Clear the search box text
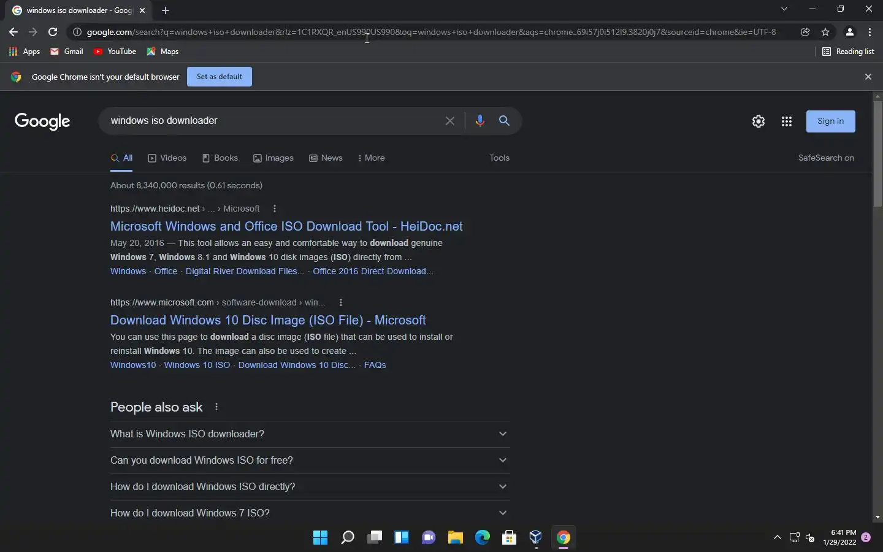 point(450,121)
